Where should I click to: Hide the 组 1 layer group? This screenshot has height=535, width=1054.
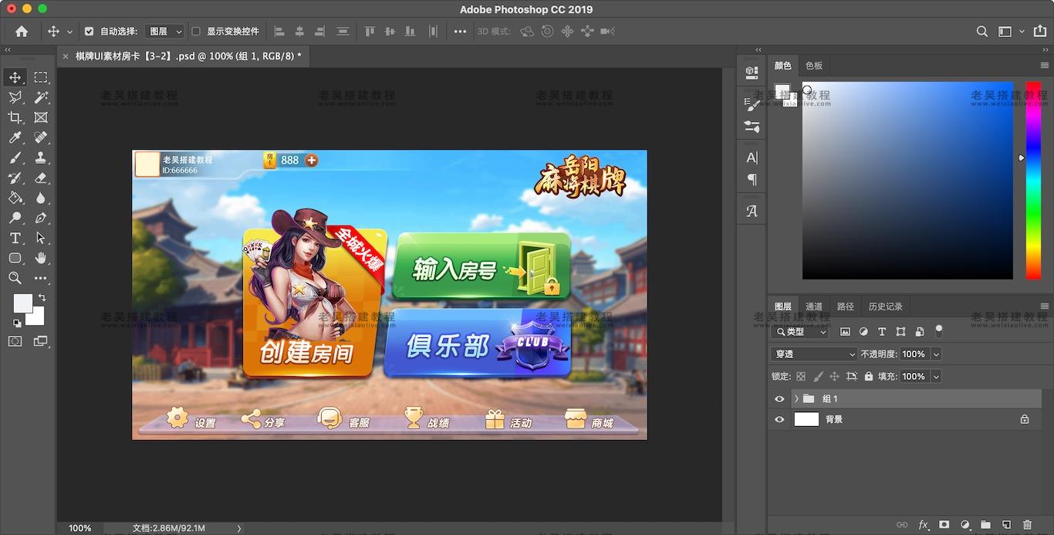pos(779,399)
